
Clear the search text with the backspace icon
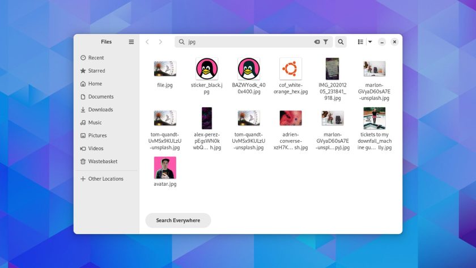(317, 42)
